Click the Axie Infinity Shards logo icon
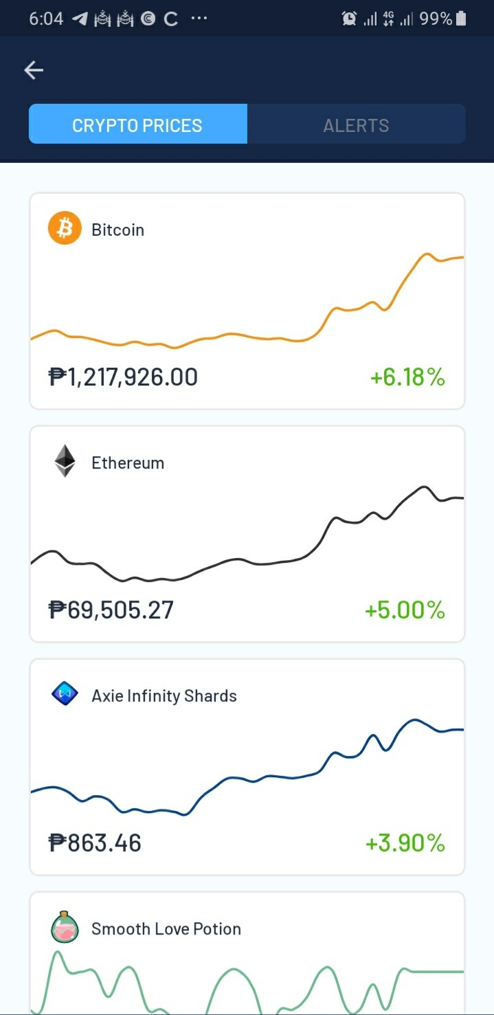The width and height of the screenshot is (494, 1015). pos(65,694)
